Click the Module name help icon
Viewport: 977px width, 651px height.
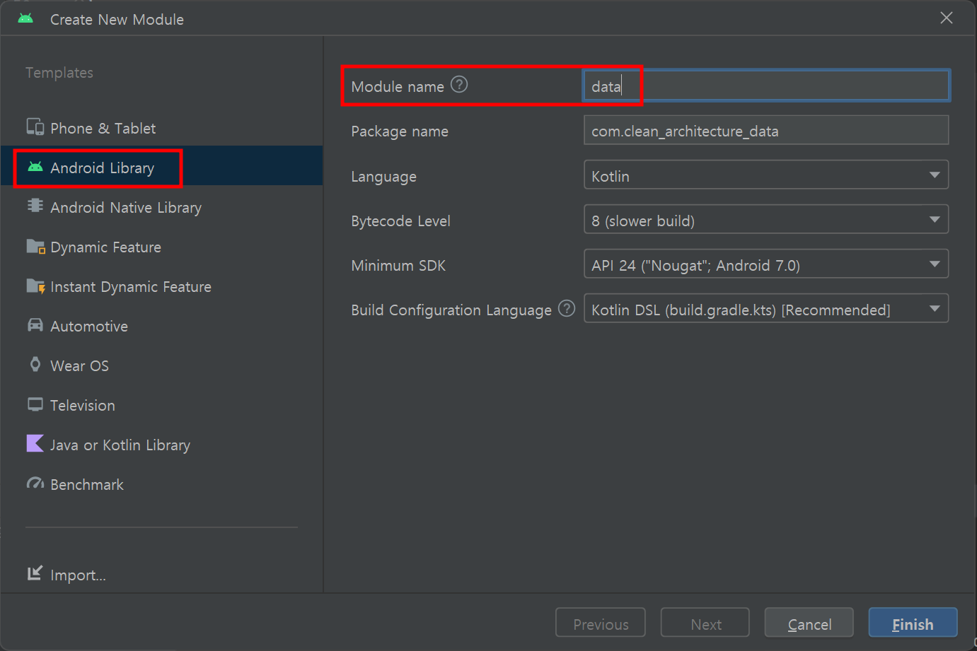coord(459,85)
